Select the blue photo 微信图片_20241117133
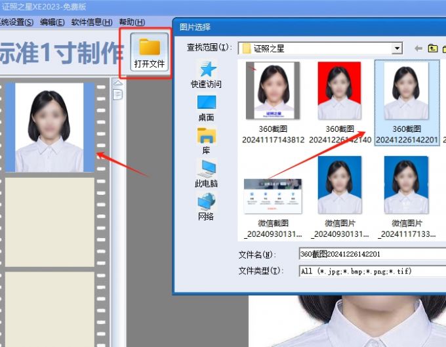Screen dimensions: 446x347 point(407,197)
